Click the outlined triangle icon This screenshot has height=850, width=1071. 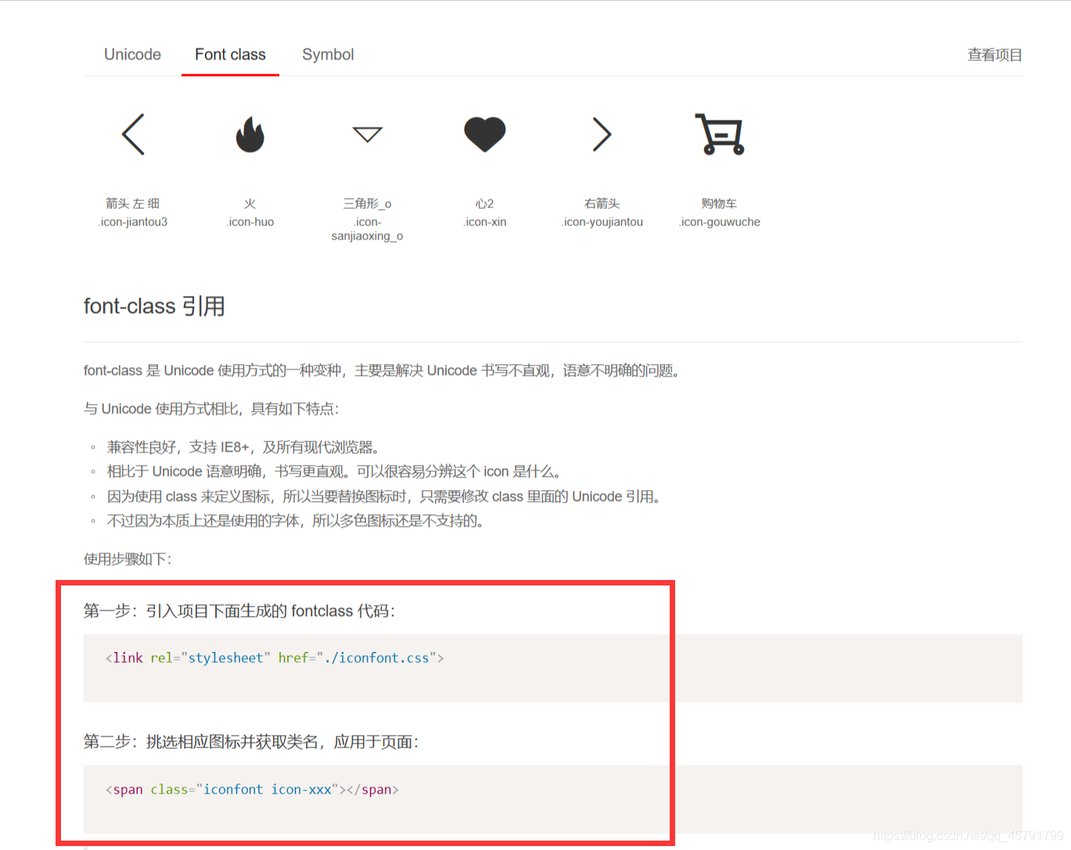tap(368, 135)
